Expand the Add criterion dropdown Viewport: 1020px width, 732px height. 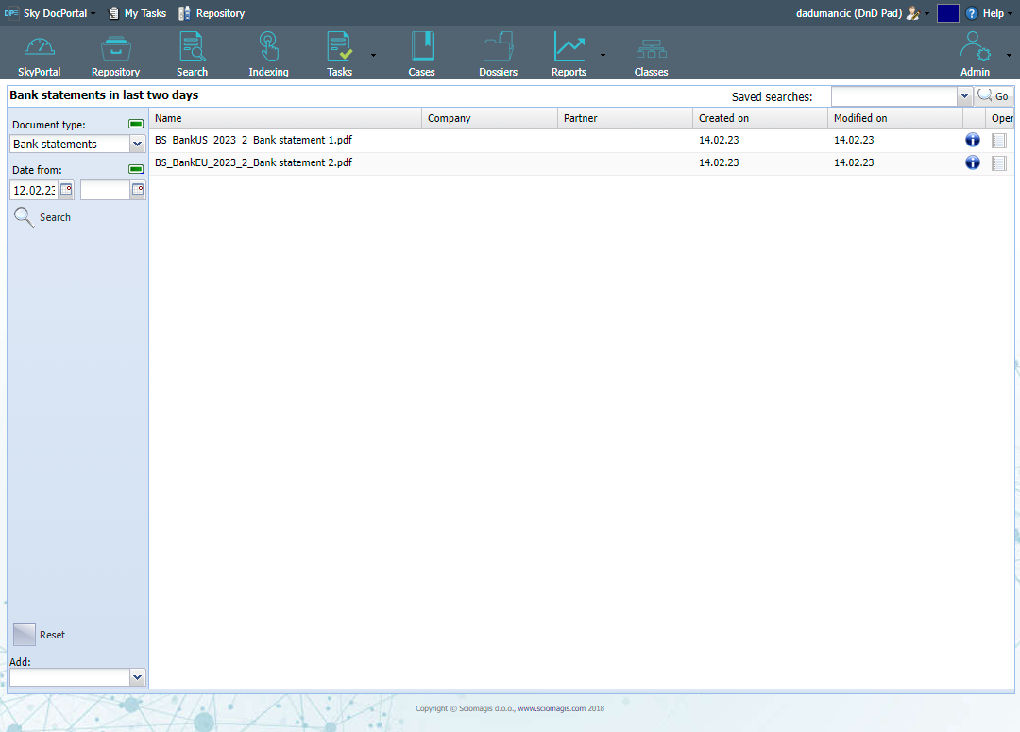click(137, 677)
